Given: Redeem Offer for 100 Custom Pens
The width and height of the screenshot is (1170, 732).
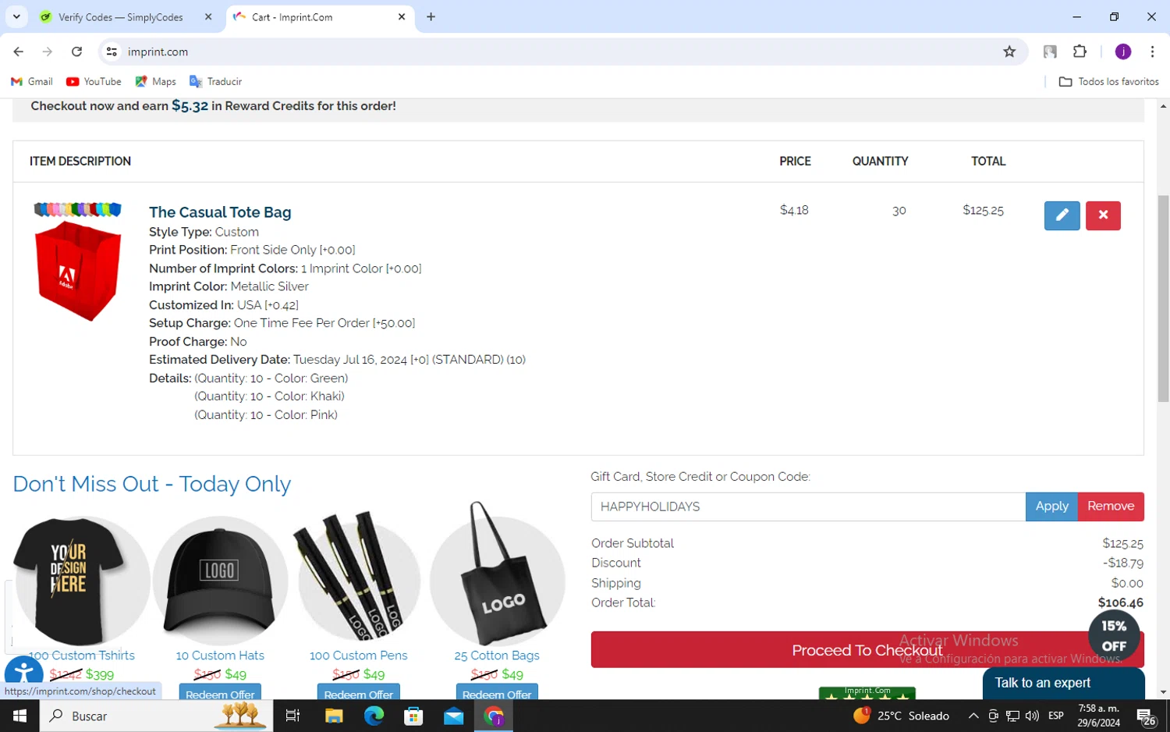Looking at the screenshot, I should click(x=358, y=692).
